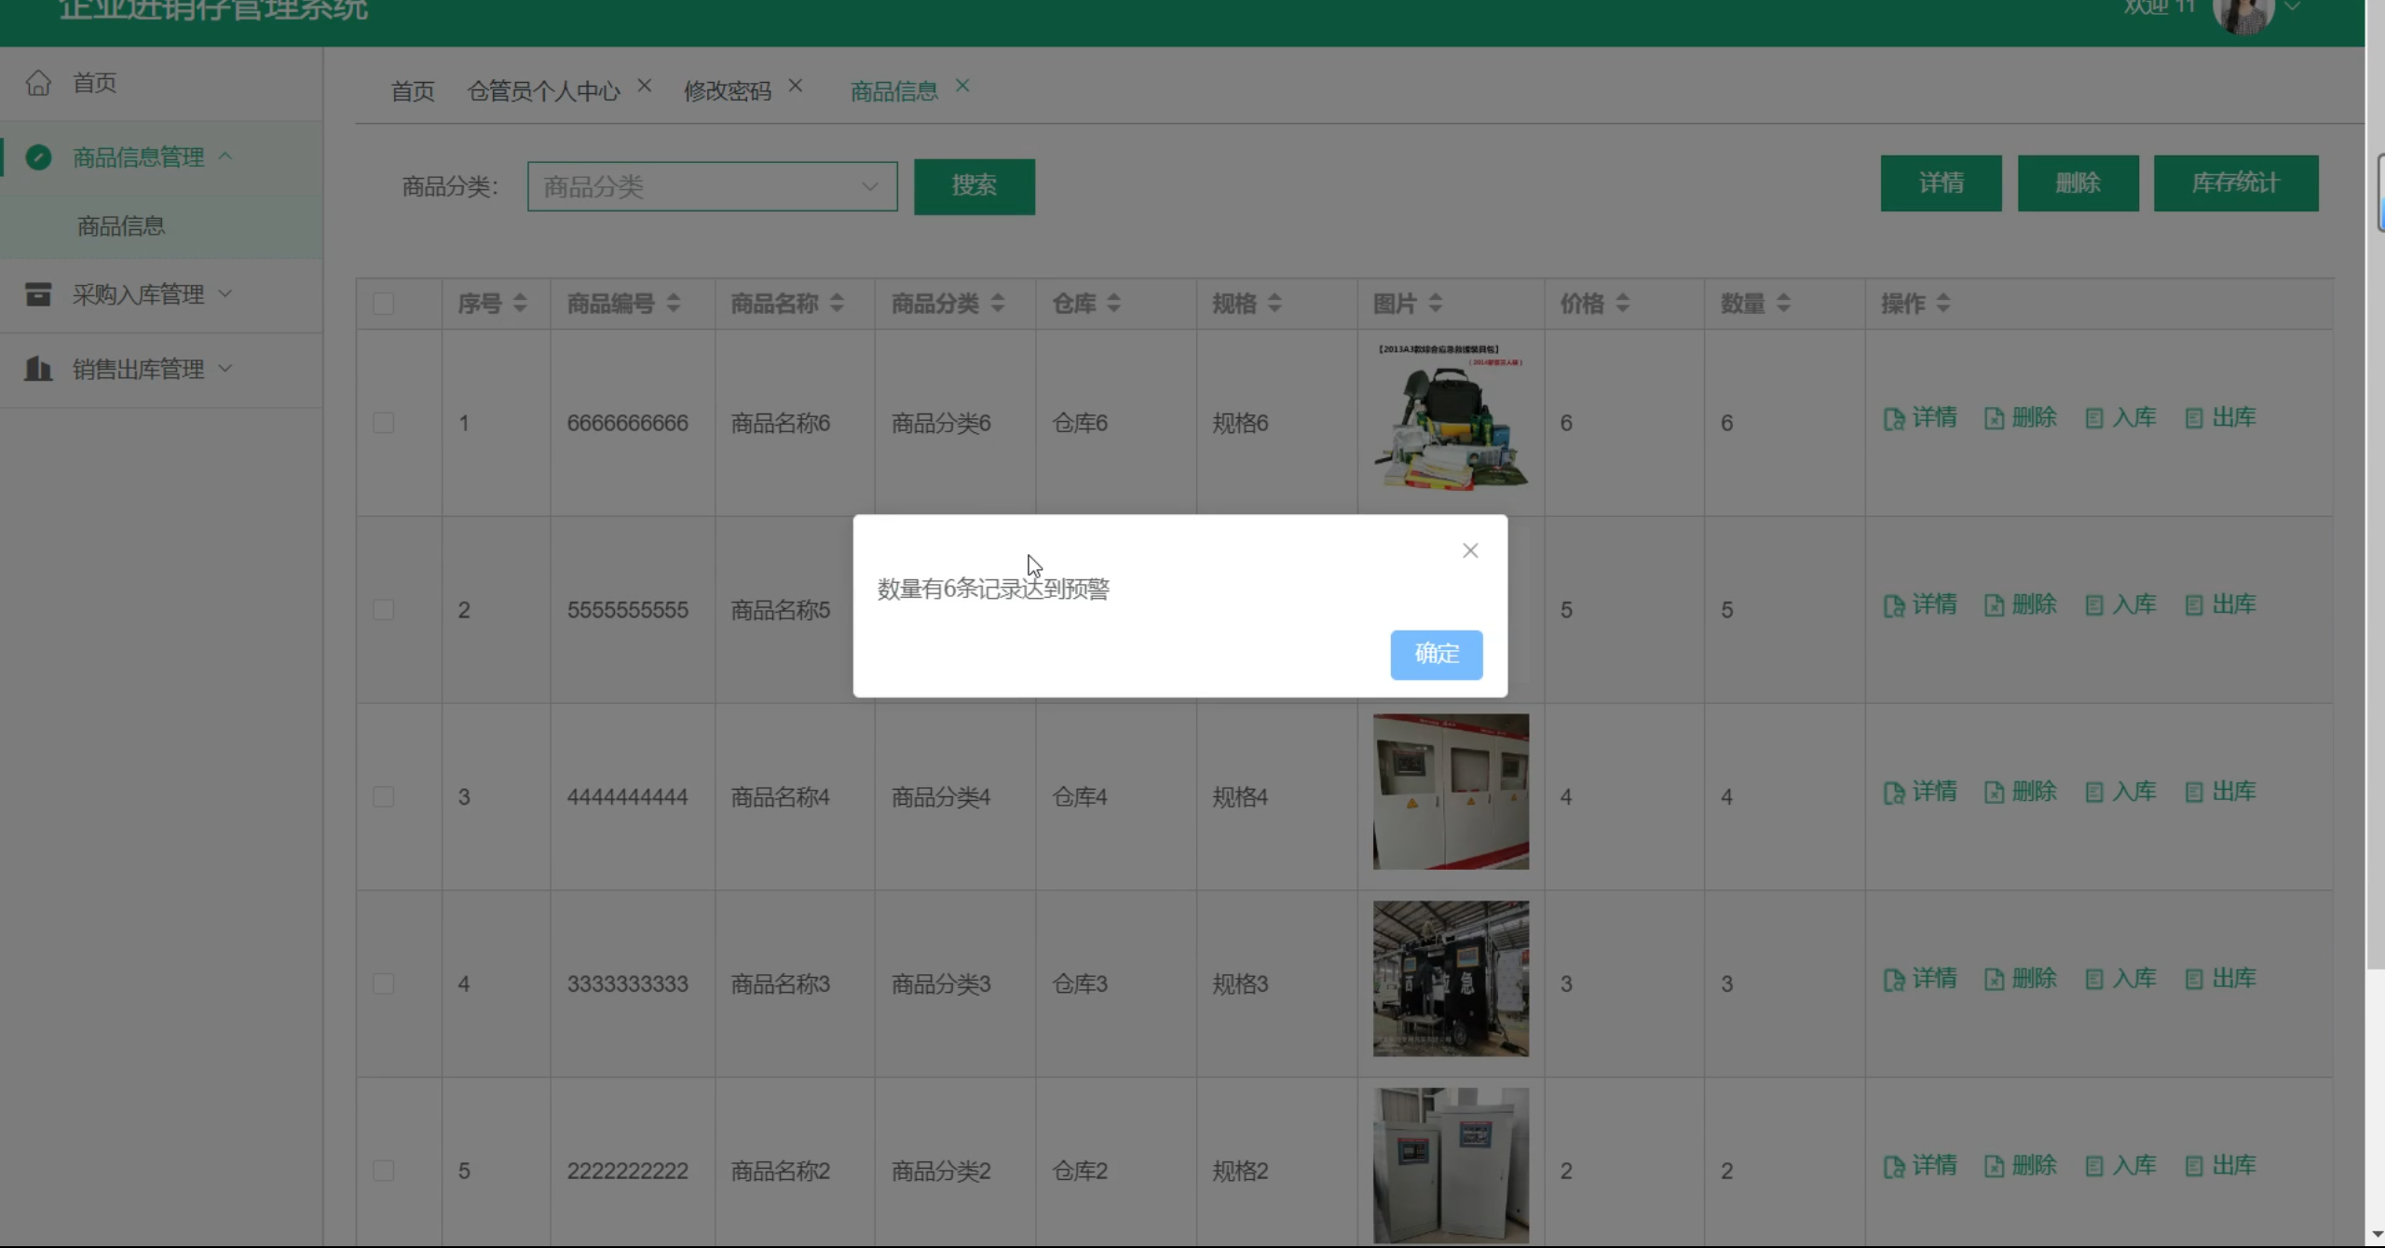Image resolution: width=2385 pixels, height=1248 pixels.
Task: Sort by the 价格 column arrows
Action: tap(1622, 304)
